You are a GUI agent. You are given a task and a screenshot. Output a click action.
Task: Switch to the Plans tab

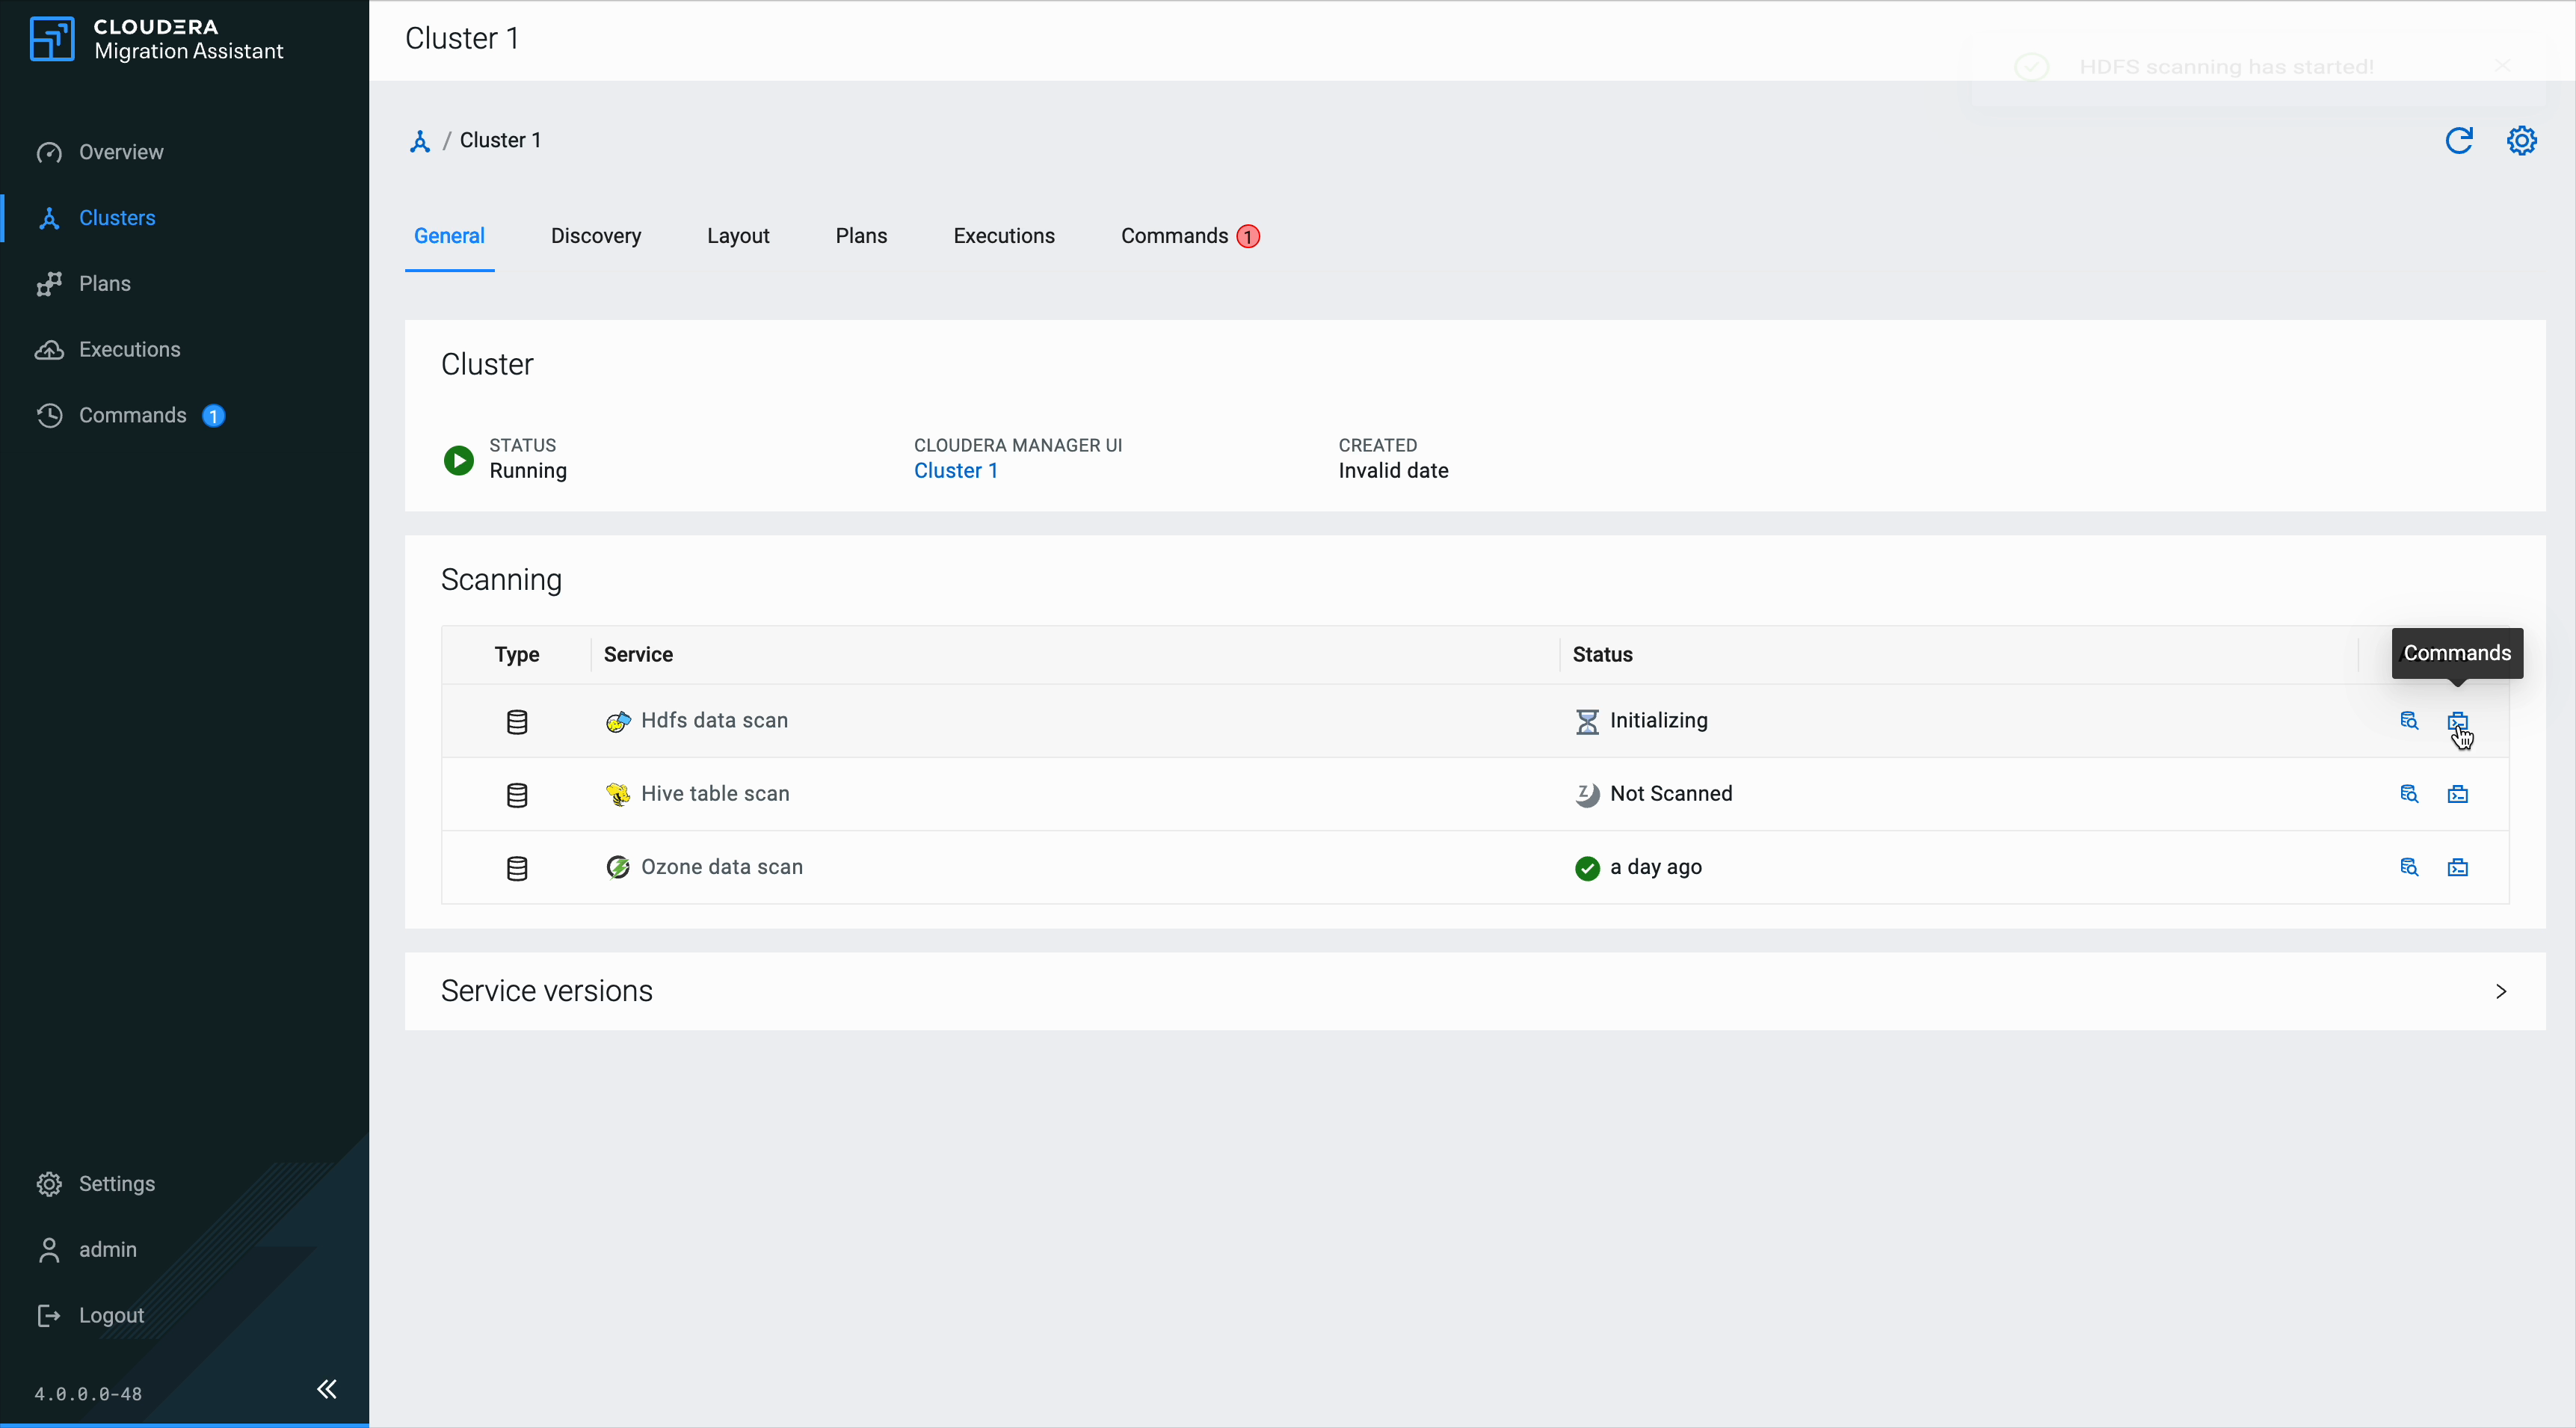(861, 236)
